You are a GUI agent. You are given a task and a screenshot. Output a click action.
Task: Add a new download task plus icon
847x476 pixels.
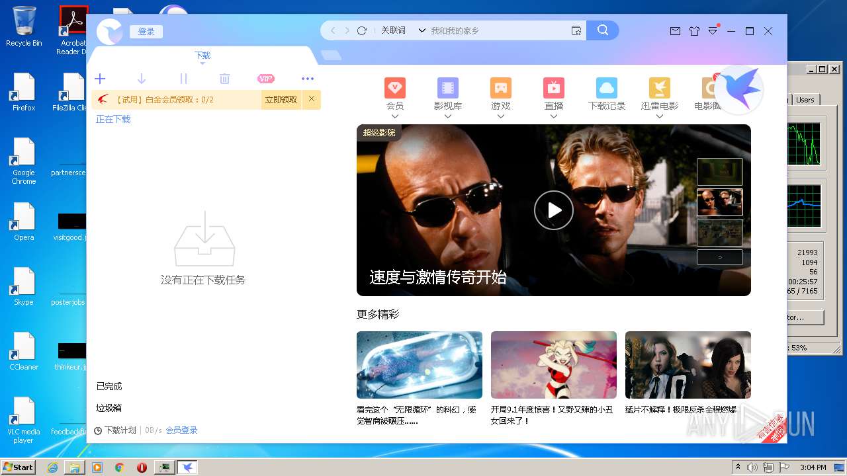click(100, 79)
